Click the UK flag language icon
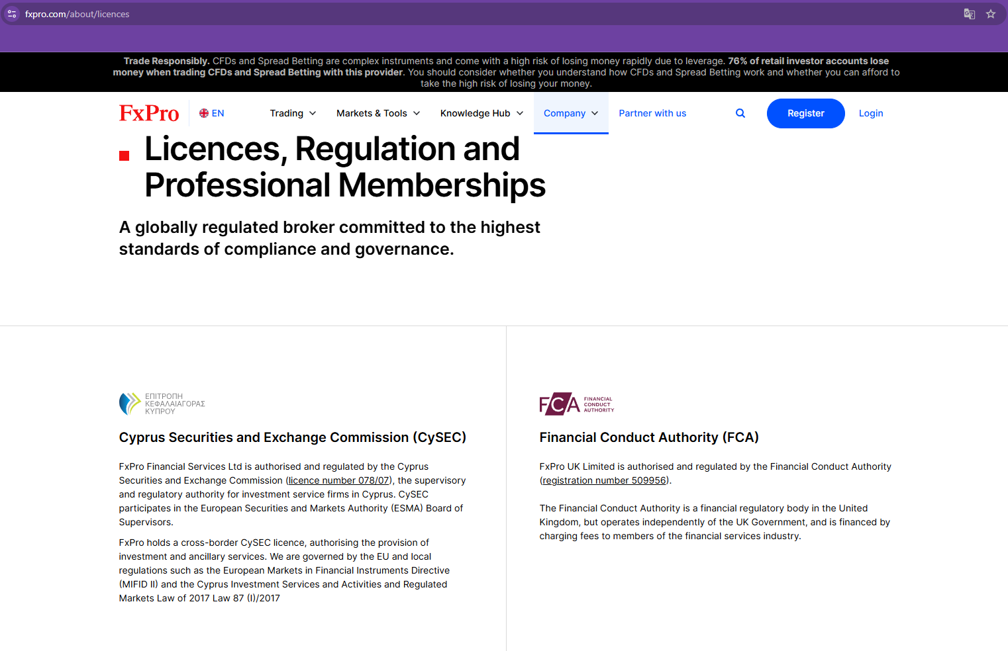 click(x=204, y=113)
